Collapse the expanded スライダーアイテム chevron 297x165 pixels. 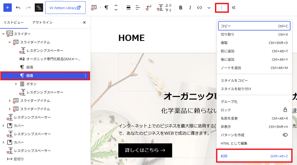(x=10, y=42)
